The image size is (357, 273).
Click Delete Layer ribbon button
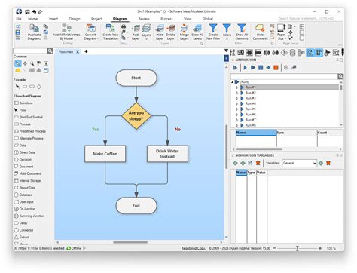coord(171,32)
